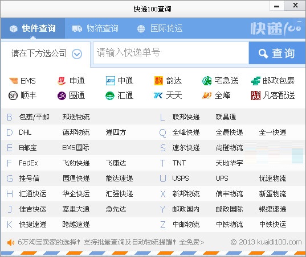Viewport: 306px width, 257px height.
Task: Select 汇通快运 courier
Action: (32, 194)
